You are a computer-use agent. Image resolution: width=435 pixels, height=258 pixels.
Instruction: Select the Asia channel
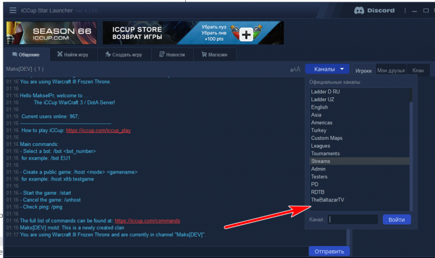pos(360,115)
